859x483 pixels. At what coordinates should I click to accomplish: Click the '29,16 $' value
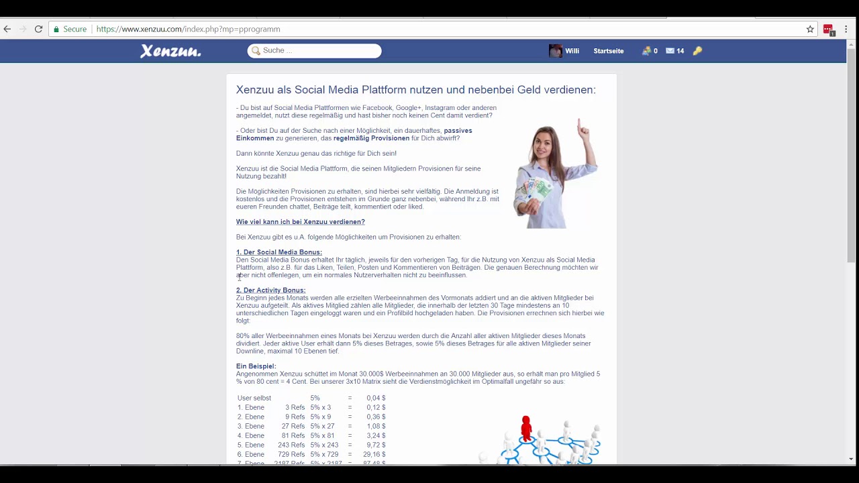tap(374, 454)
